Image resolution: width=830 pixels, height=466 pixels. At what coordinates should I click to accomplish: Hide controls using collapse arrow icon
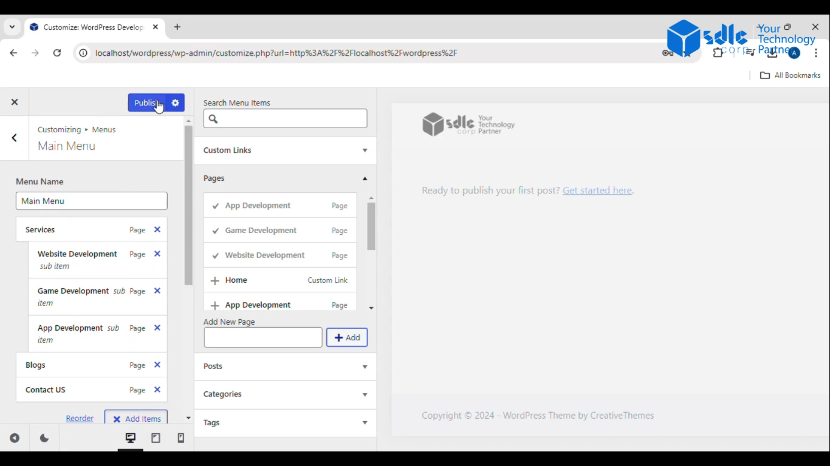click(15, 438)
